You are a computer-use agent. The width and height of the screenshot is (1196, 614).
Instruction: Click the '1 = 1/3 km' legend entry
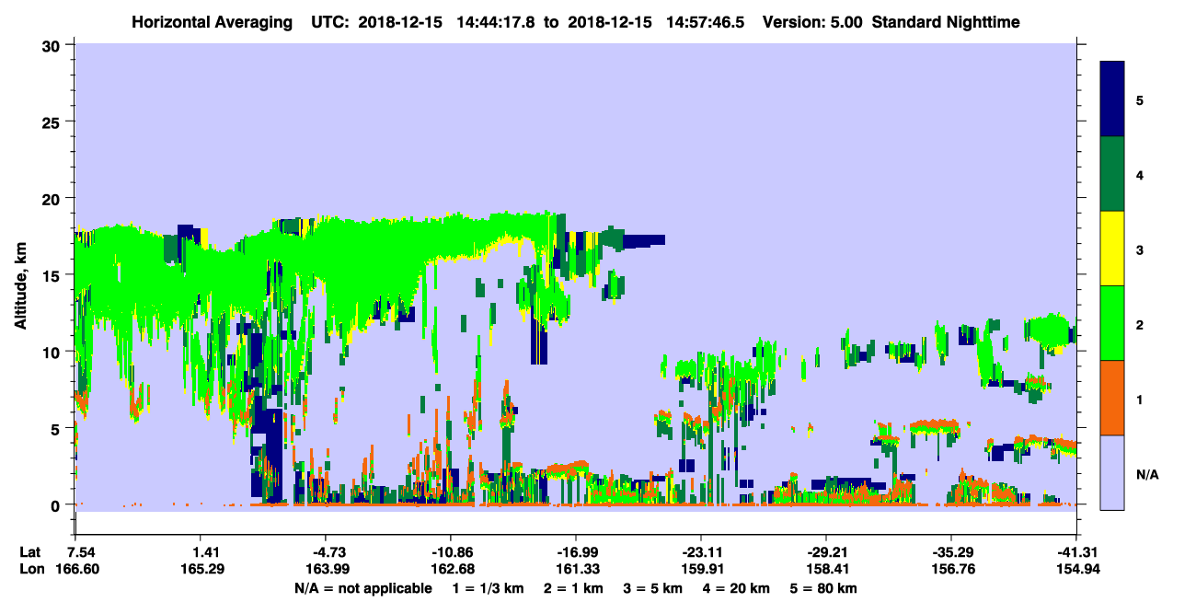click(x=487, y=588)
